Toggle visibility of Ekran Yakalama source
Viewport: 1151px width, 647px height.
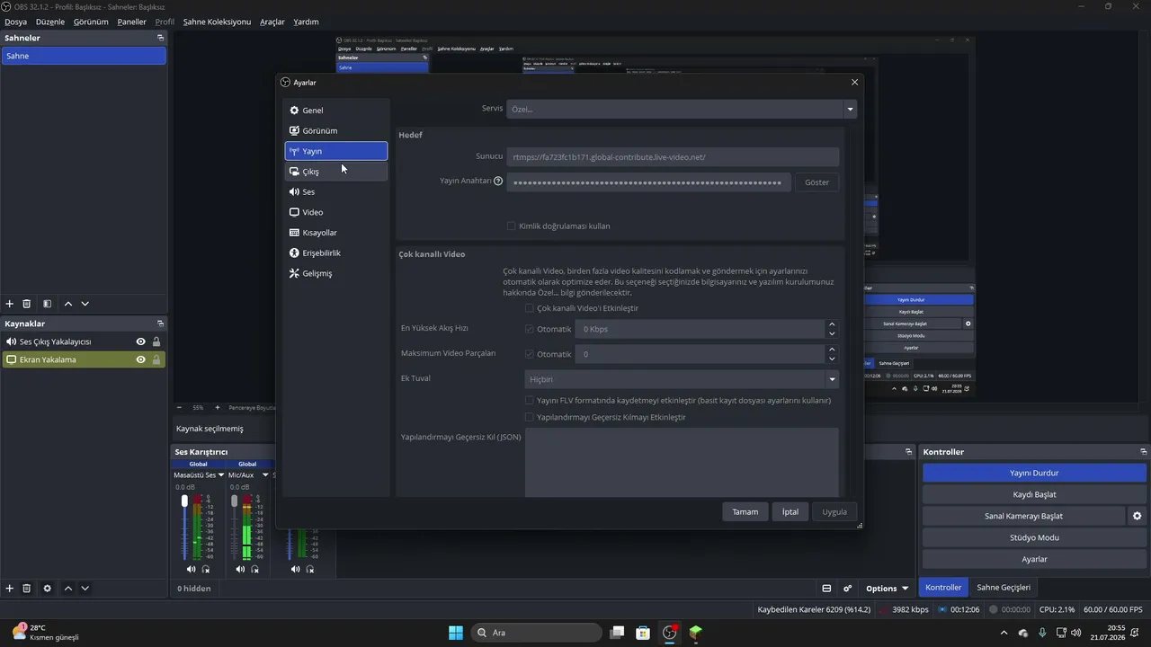click(140, 359)
